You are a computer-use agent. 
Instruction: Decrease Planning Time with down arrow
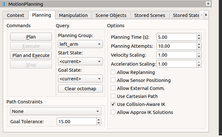click(x=199, y=39)
